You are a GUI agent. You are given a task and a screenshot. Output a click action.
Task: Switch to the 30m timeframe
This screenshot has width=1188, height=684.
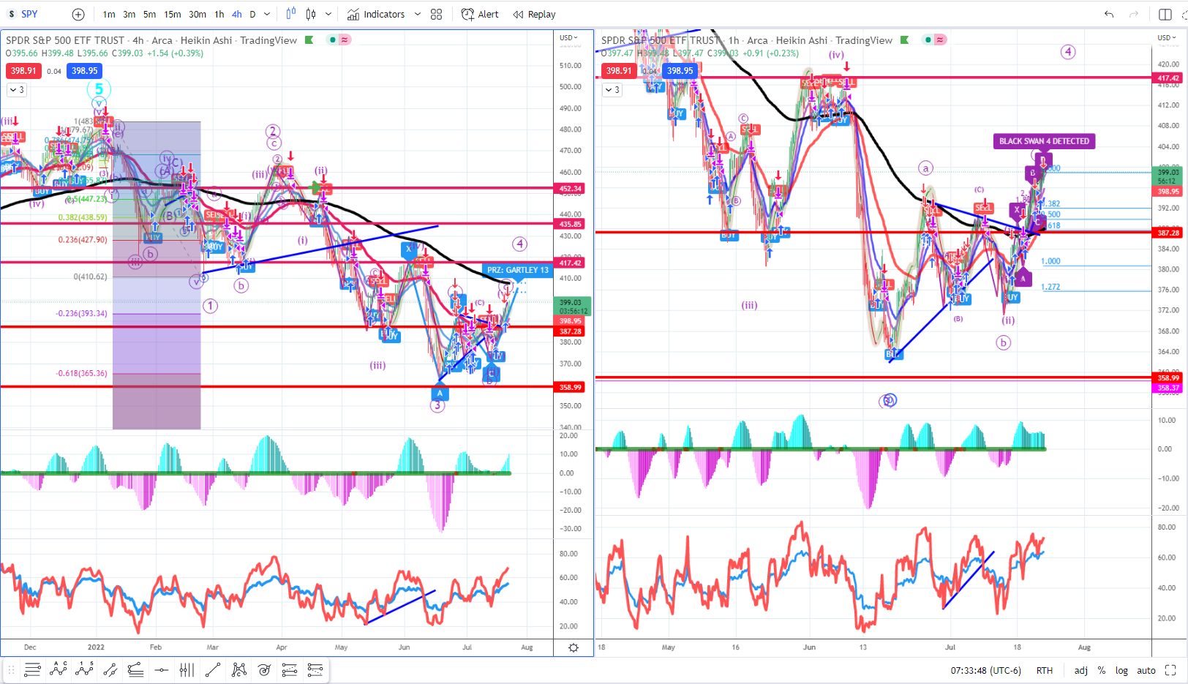click(198, 15)
